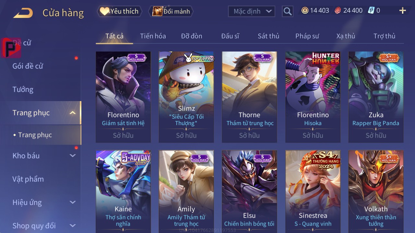Open Yêu thích favorites heart button
Screen dimensions: 415x233
point(119,11)
